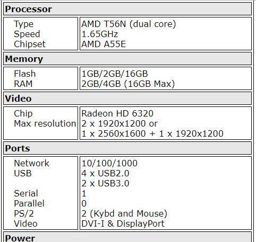Viewport: 256px width, 242px height.
Task: Click the 2 (Kybd and Mouse) value
Action: click(124, 213)
